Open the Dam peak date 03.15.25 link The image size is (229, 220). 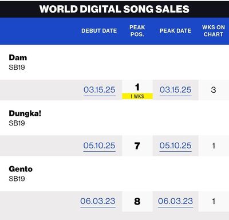click(175, 90)
